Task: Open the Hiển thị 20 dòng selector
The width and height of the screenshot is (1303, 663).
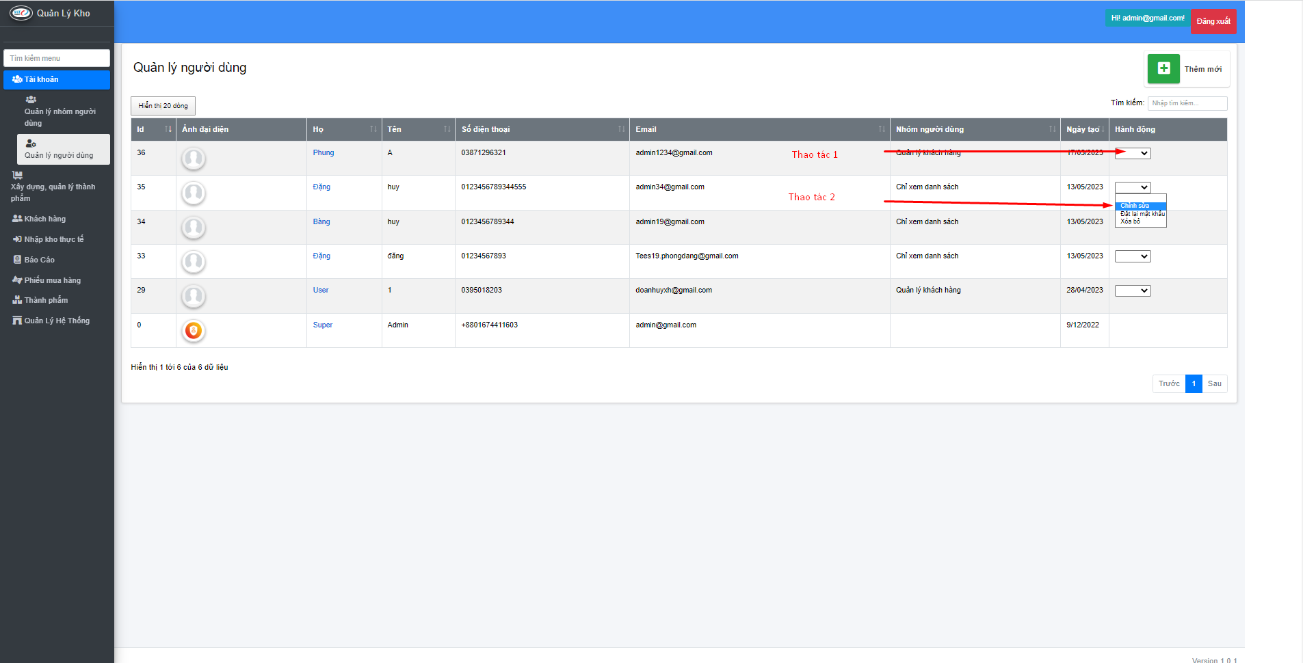Action: pyautogui.click(x=163, y=106)
